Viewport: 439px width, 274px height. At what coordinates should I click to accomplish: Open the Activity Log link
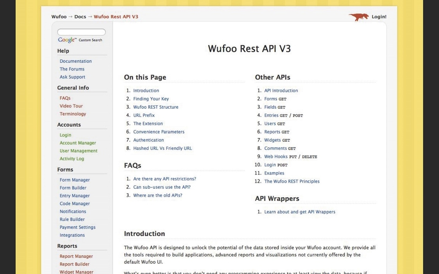tap(72, 159)
